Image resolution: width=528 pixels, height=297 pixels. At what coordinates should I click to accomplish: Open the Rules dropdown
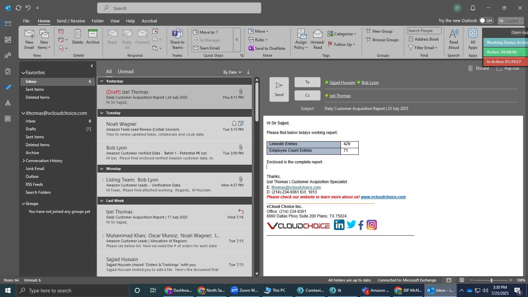tap(258, 40)
